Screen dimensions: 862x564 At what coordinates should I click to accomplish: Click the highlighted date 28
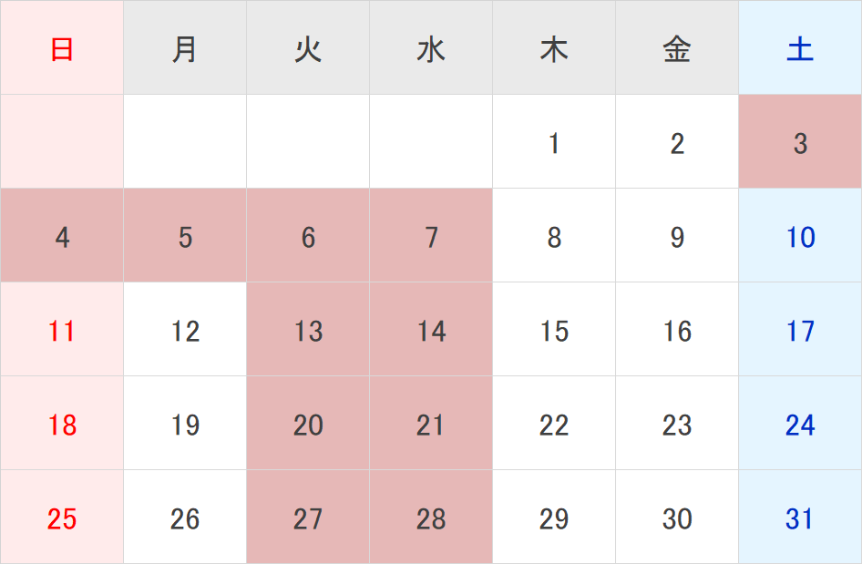click(x=431, y=518)
